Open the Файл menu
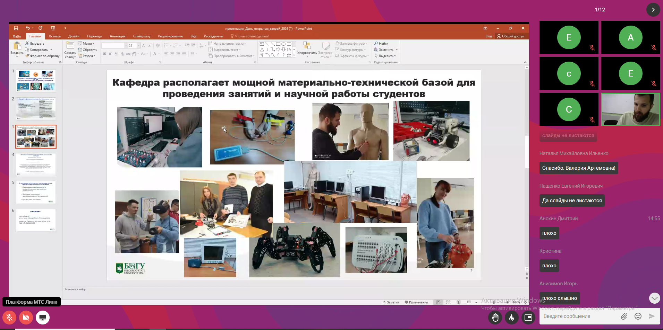663x330 pixels. click(x=17, y=36)
